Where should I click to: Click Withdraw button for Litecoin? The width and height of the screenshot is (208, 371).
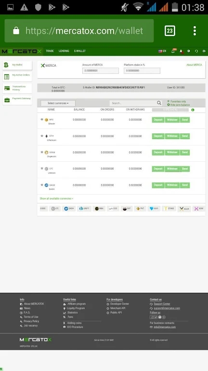(172, 169)
